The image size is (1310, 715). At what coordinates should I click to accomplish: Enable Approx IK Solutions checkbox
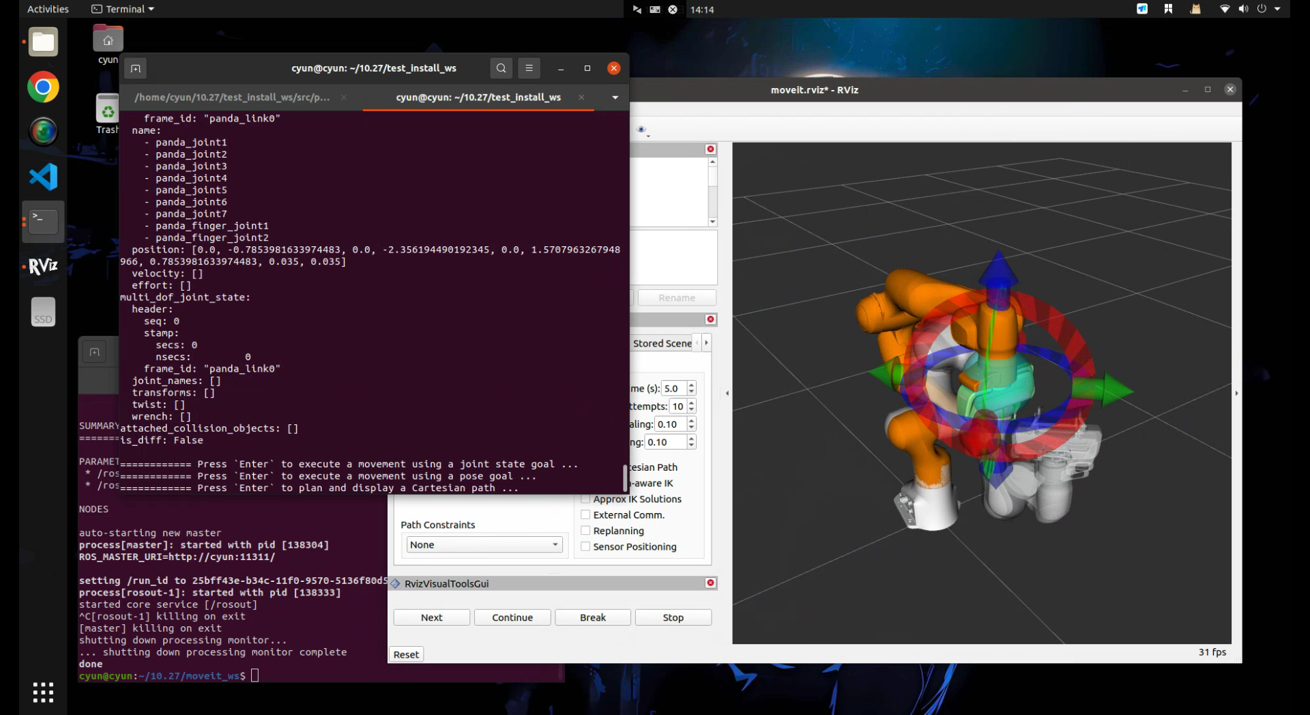click(585, 499)
